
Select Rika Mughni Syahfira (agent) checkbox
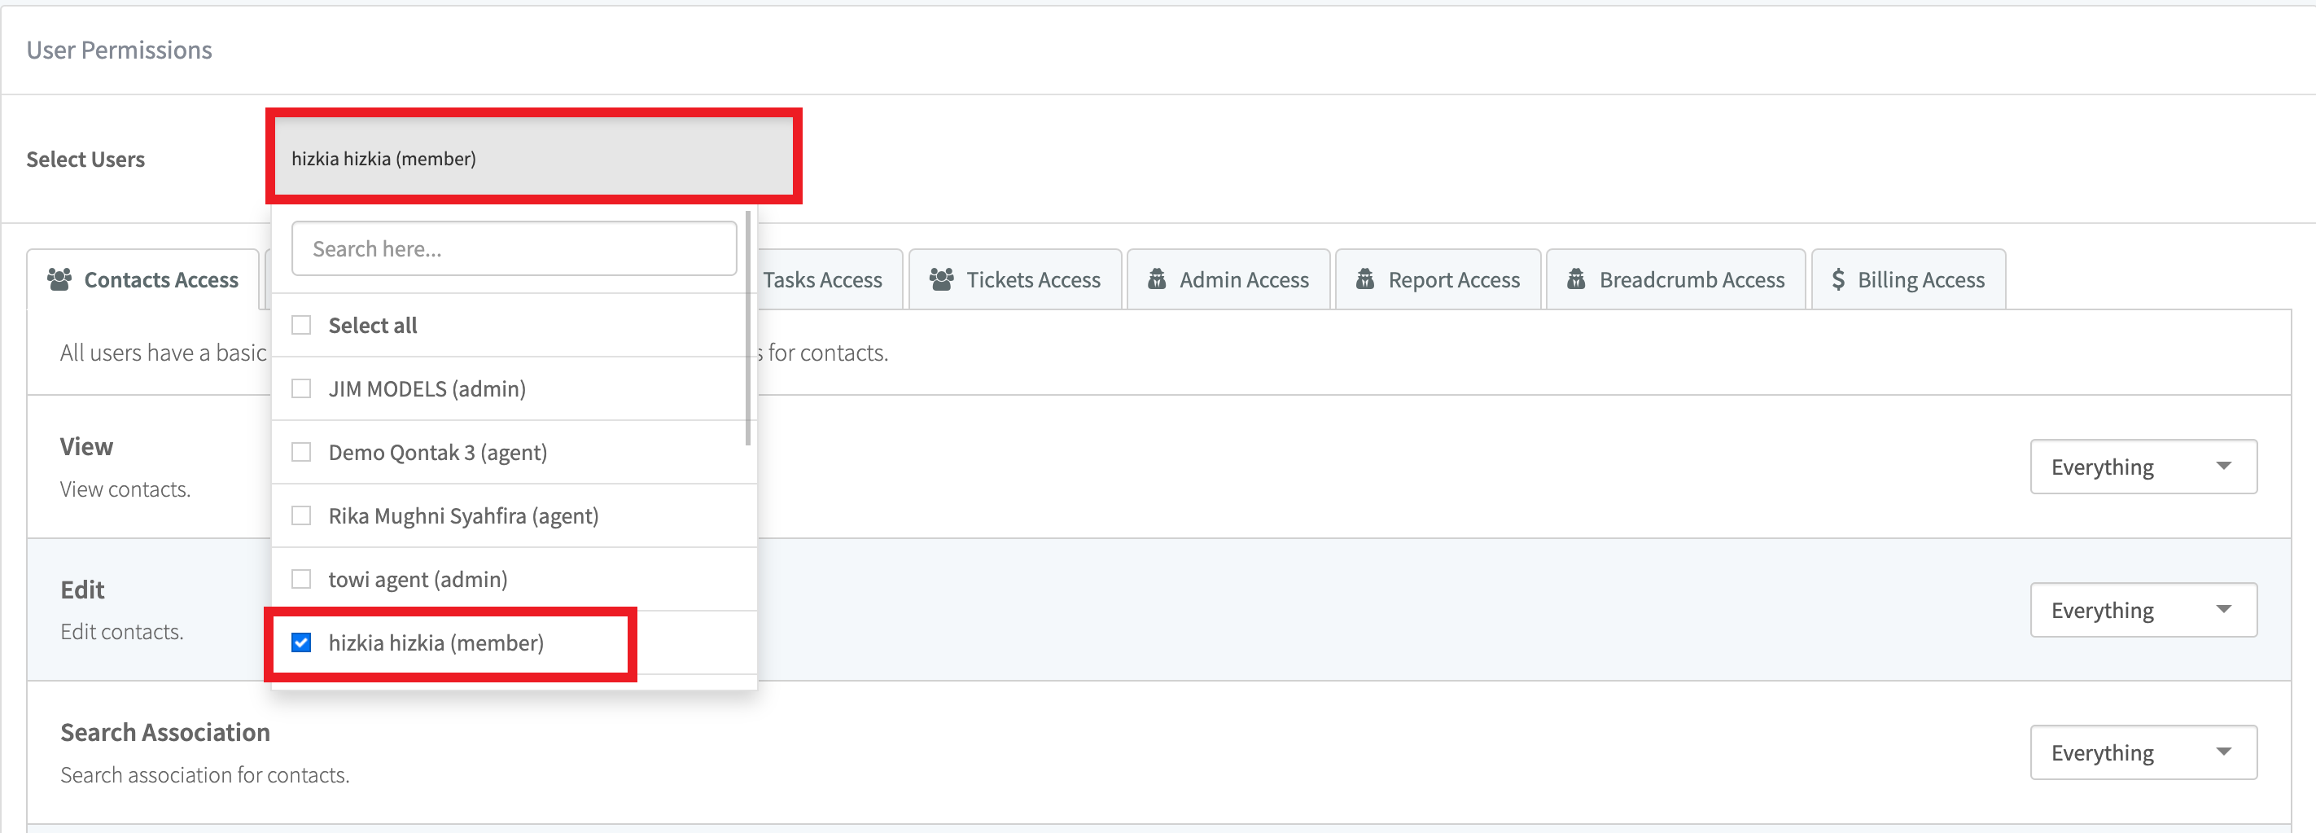[x=301, y=515]
